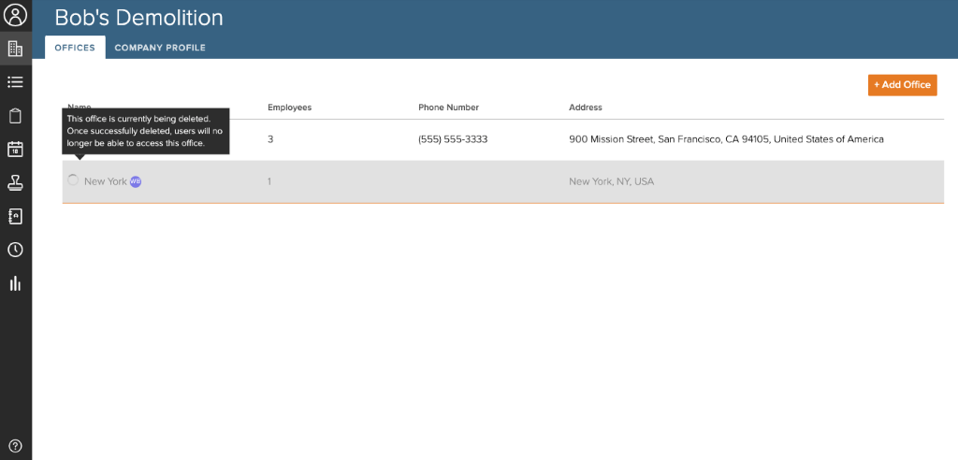Click the WB badge beside New York

pyautogui.click(x=136, y=181)
